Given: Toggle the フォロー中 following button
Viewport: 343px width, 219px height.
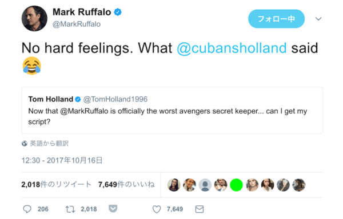Looking at the screenshot, I should pyautogui.click(x=276, y=19).
